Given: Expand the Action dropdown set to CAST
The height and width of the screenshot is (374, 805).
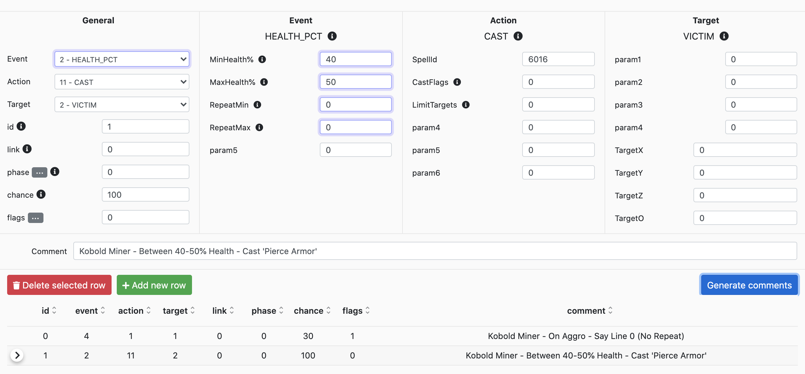Looking at the screenshot, I should [x=122, y=82].
